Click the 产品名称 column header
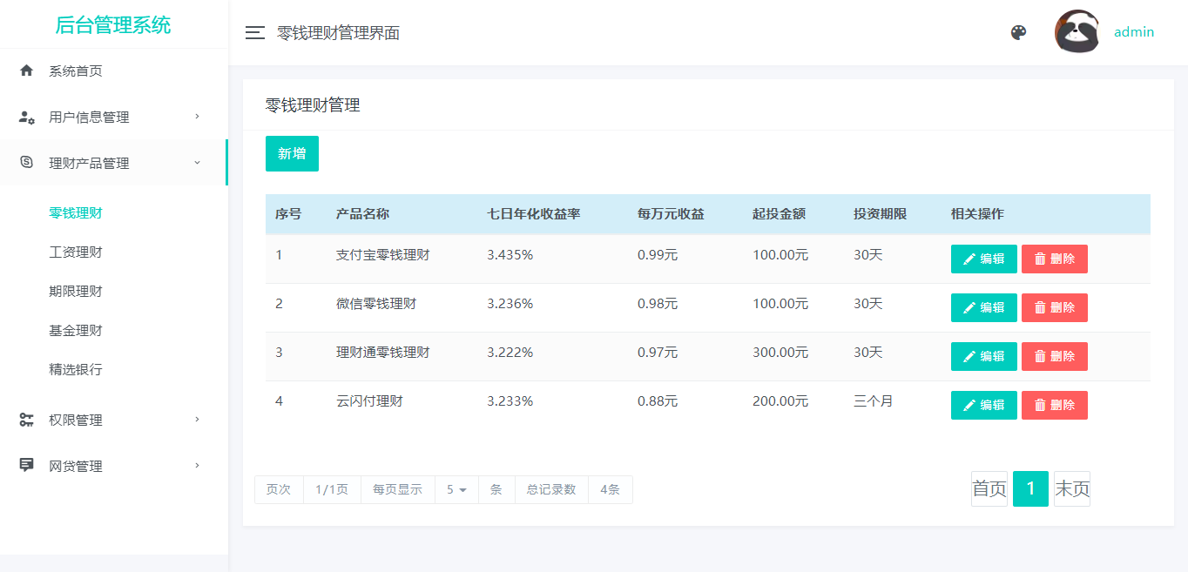 point(362,214)
